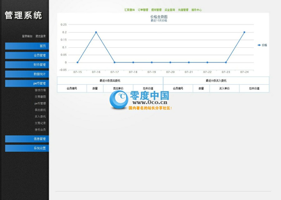Open the 持币会员 submenu item
Screen dimensions: 281x200
pyautogui.click(x=40, y=130)
